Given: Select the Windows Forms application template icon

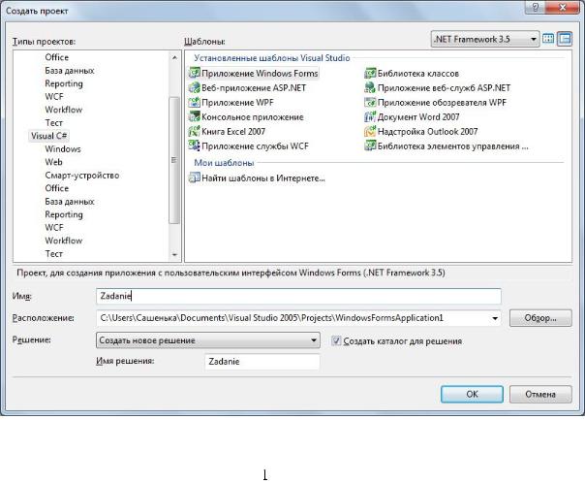Looking at the screenshot, I should [194, 73].
